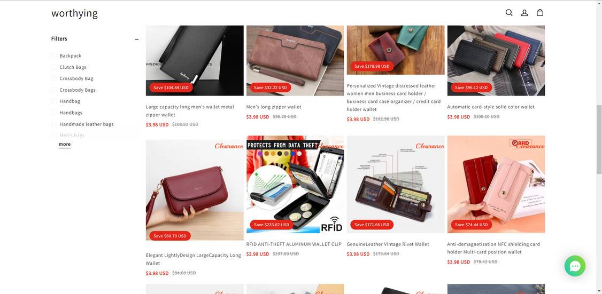The height and width of the screenshot is (294, 602).
Task: Check the Clutch Bags filter checkbox
Action: (54, 67)
